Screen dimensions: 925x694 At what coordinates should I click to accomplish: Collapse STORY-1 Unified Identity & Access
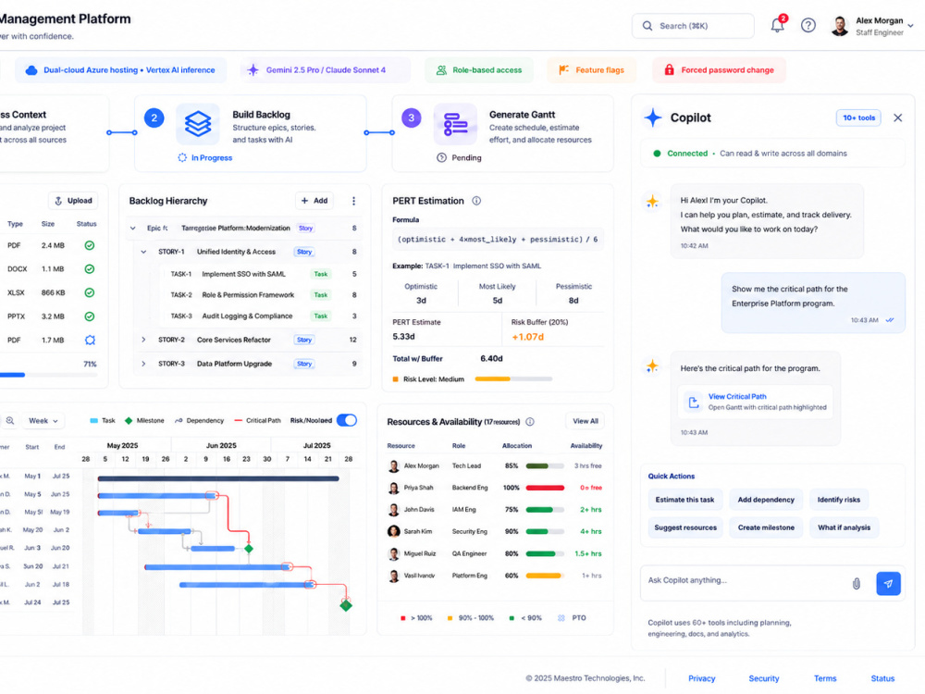click(143, 252)
